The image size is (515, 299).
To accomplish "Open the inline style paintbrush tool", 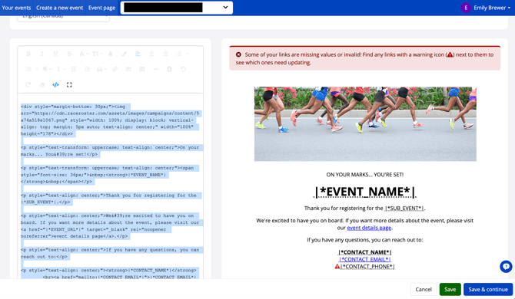I will pyautogui.click(x=125, y=54).
